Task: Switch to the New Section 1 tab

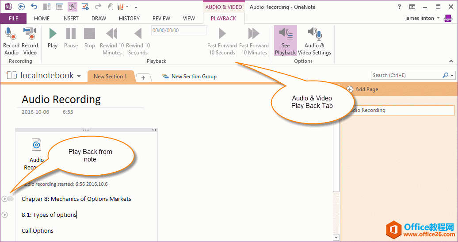Action: coord(110,77)
